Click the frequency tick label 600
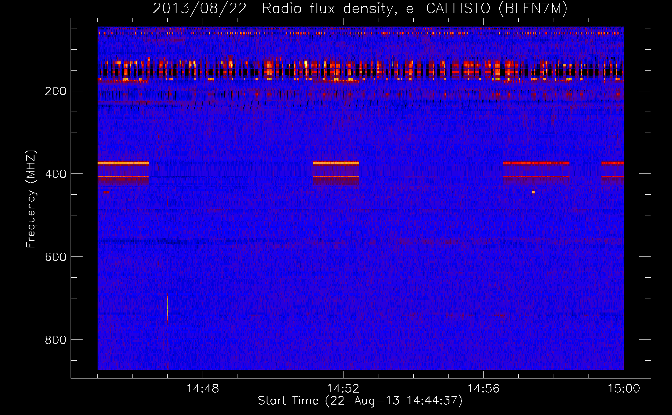 [x=56, y=257]
